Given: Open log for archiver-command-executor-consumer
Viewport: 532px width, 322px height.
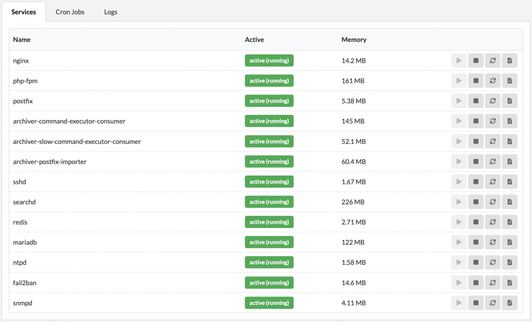Looking at the screenshot, I should pyautogui.click(x=510, y=121).
